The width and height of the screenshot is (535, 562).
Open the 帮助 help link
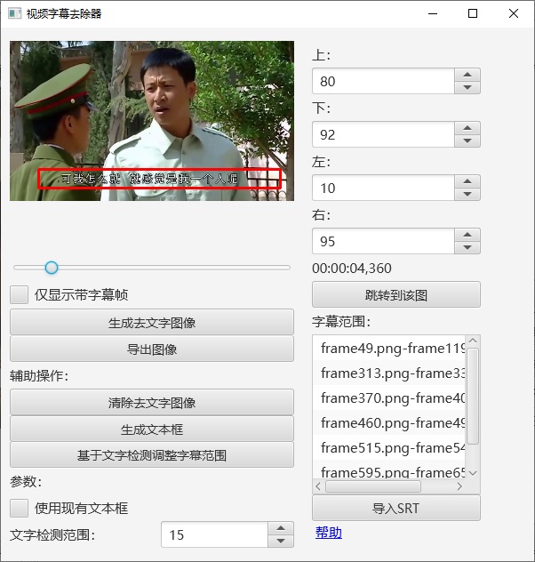click(x=329, y=533)
